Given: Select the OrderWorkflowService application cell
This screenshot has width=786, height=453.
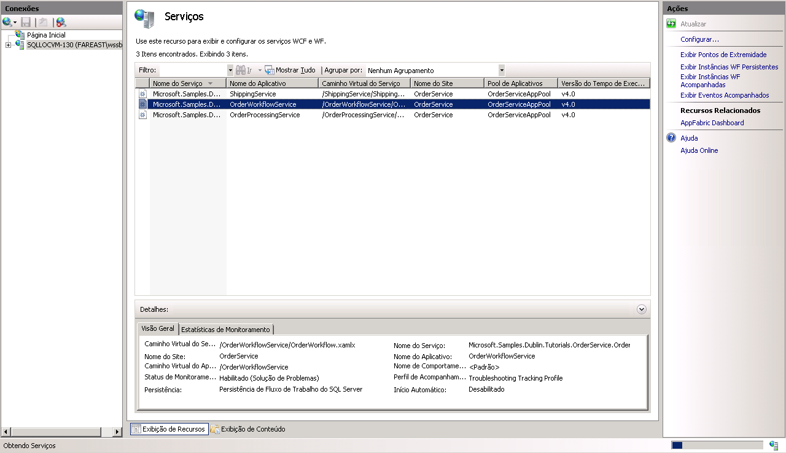Looking at the screenshot, I should (263, 104).
